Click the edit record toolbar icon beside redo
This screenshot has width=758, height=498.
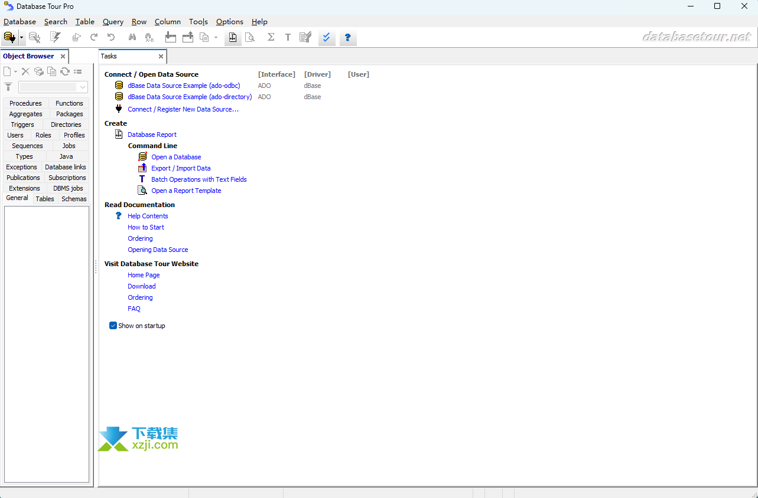(76, 38)
